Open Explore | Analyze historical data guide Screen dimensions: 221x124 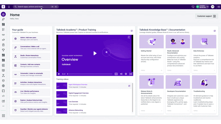[31, 101]
